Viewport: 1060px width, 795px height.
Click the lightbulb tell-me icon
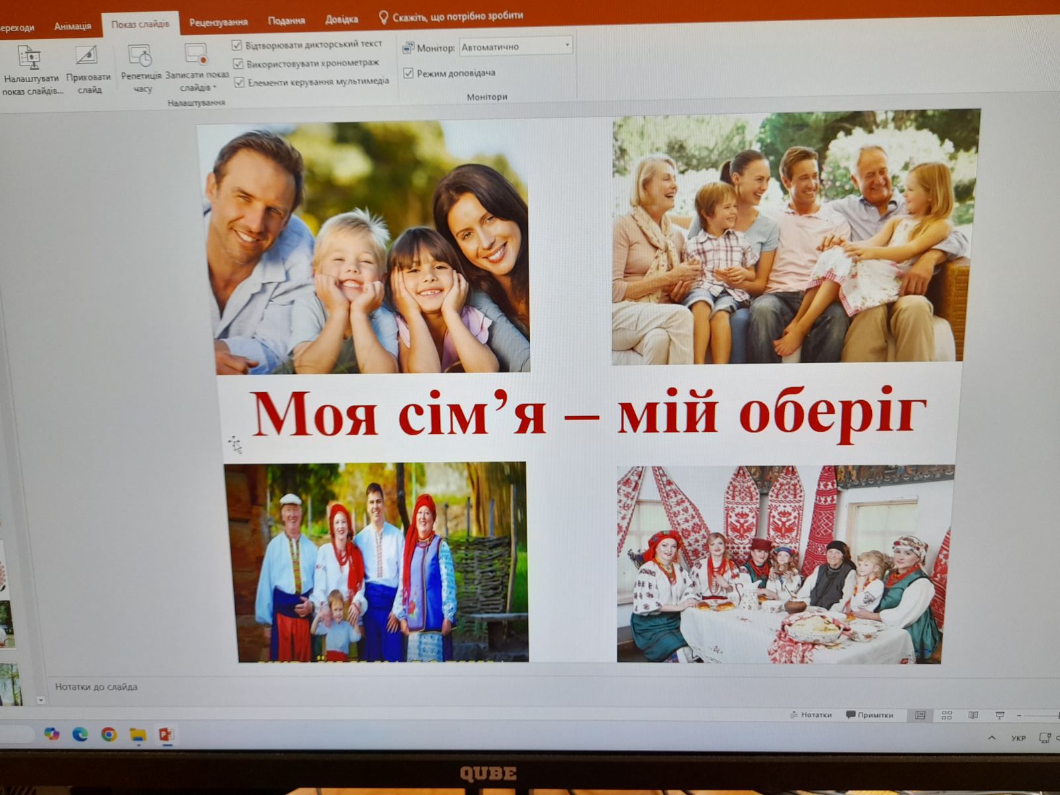[383, 17]
